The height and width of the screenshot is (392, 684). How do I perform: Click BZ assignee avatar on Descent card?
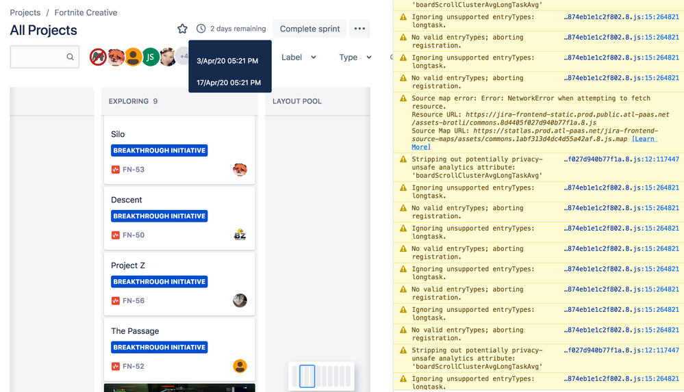[240, 235]
